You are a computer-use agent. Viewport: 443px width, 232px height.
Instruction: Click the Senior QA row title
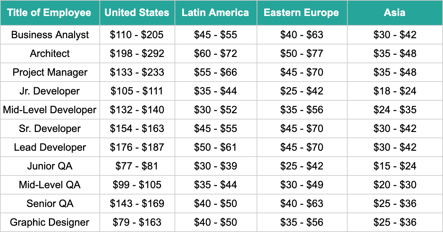(50, 204)
